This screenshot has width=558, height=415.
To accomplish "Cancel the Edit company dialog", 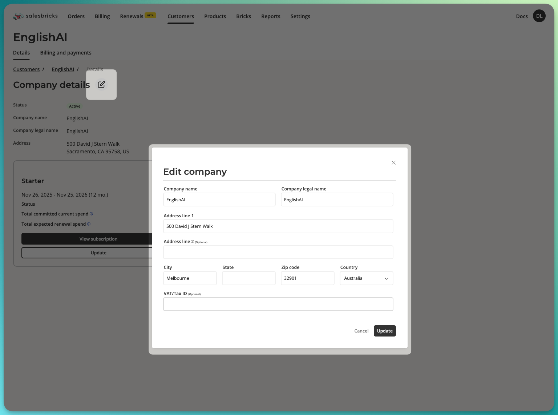I will pyautogui.click(x=361, y=331).
